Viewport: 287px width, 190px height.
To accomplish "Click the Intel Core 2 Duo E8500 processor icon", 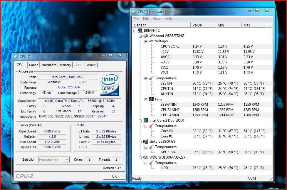I will [145, 120].
